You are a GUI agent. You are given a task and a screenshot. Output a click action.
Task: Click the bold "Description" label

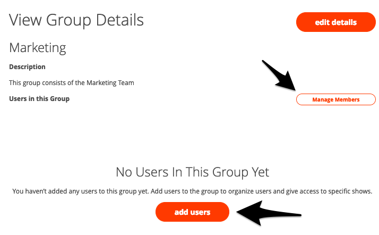point(27,67)
